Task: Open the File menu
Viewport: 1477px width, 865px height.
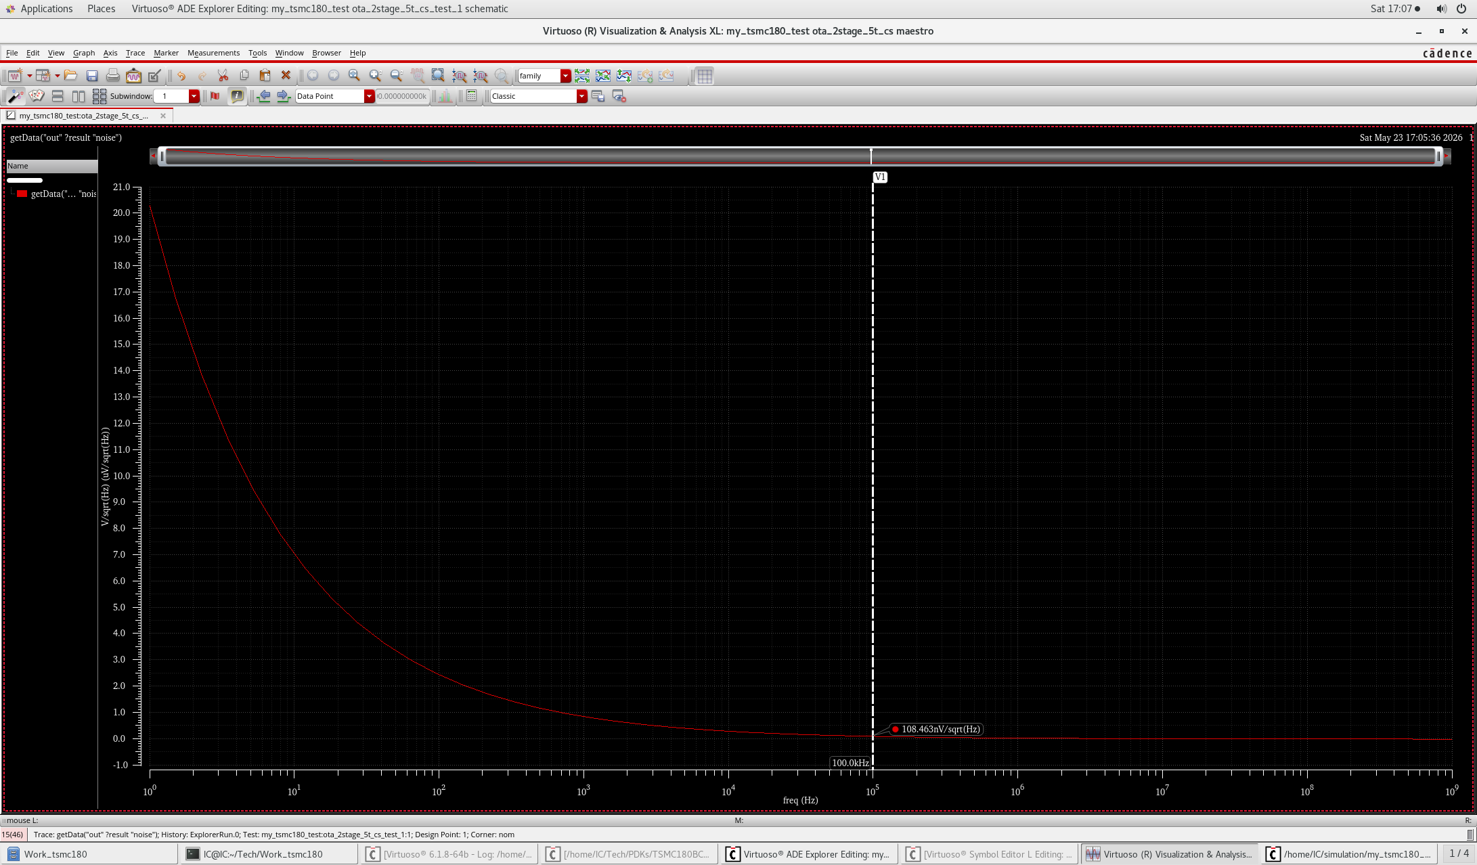Action: coord(12,53)
